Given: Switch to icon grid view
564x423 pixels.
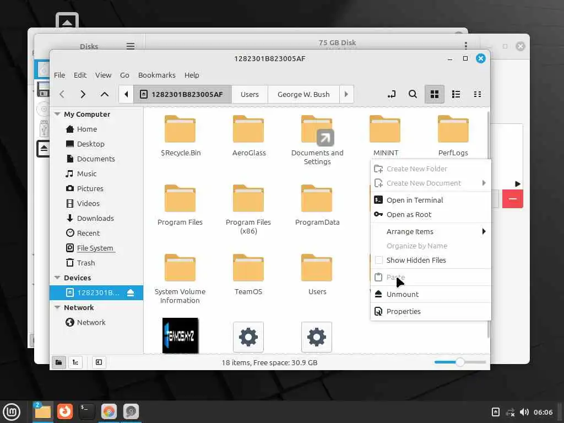Looking at the screenshot, I should (435, 94).
